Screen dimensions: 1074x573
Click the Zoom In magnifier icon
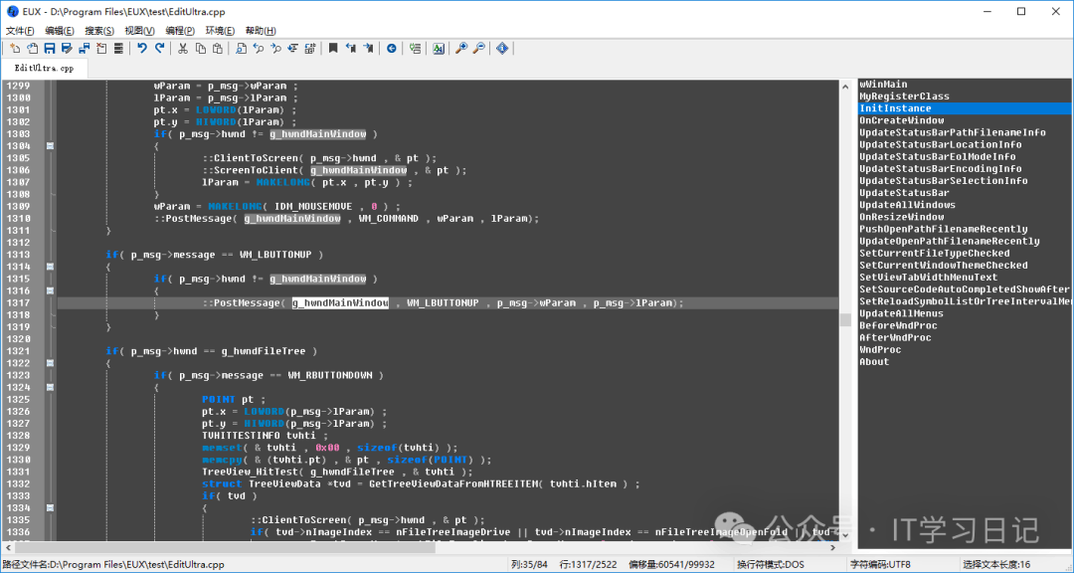click(461, 48)
